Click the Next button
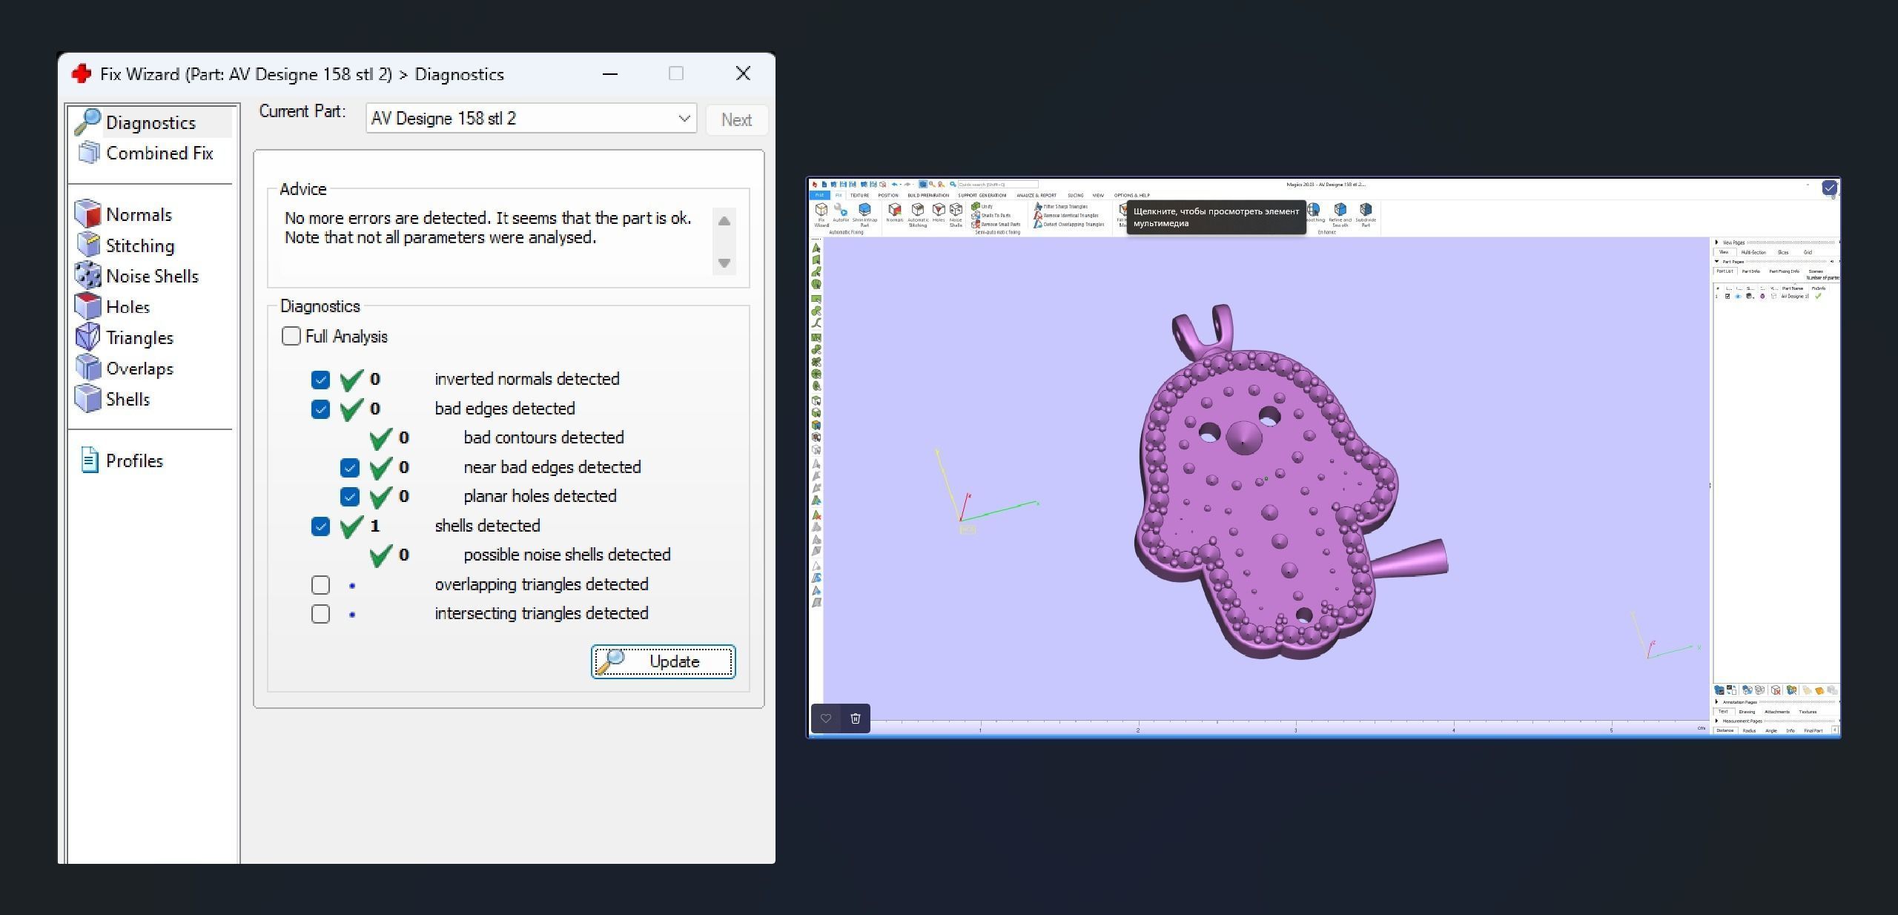 pos(736,119)
